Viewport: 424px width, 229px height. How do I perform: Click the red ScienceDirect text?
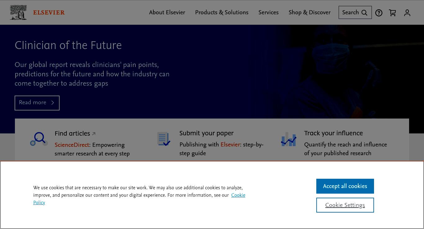pyautogui.click(x=72, y=145)
